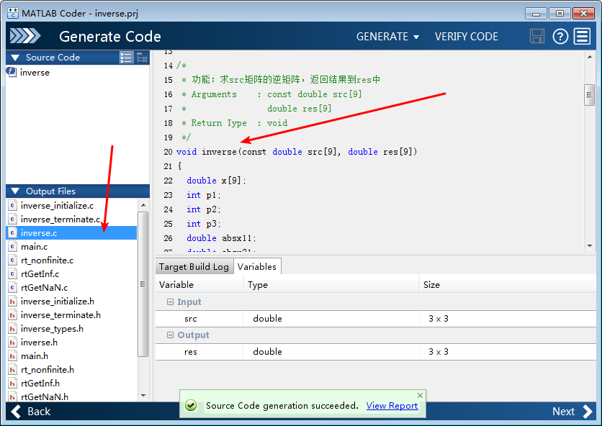Click the rtGetInf.c file icon
Screen dimensions: 602x426
tap(12, 273)
